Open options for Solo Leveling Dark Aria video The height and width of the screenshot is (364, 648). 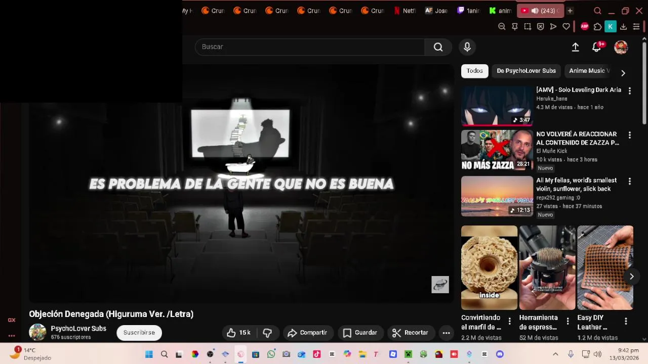pos(629,91)
